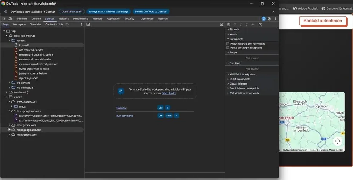353x180 pixels.
Task: Select the inspect element picker icon
Action: pyautogui.click(x=4, y=19)
